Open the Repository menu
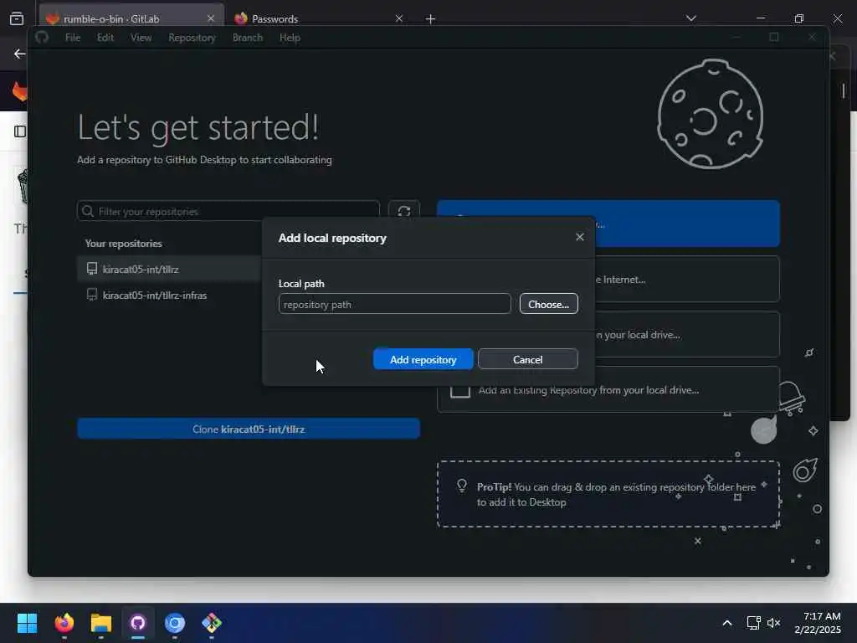 click(x=192, y=38)
